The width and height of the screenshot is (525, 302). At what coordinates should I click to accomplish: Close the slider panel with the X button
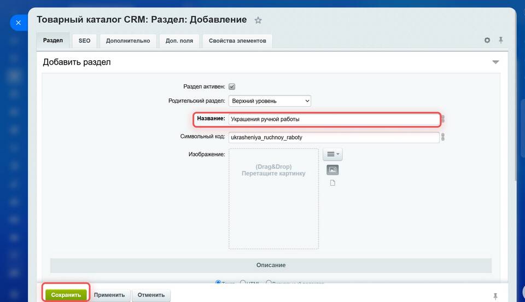point(18,23)
